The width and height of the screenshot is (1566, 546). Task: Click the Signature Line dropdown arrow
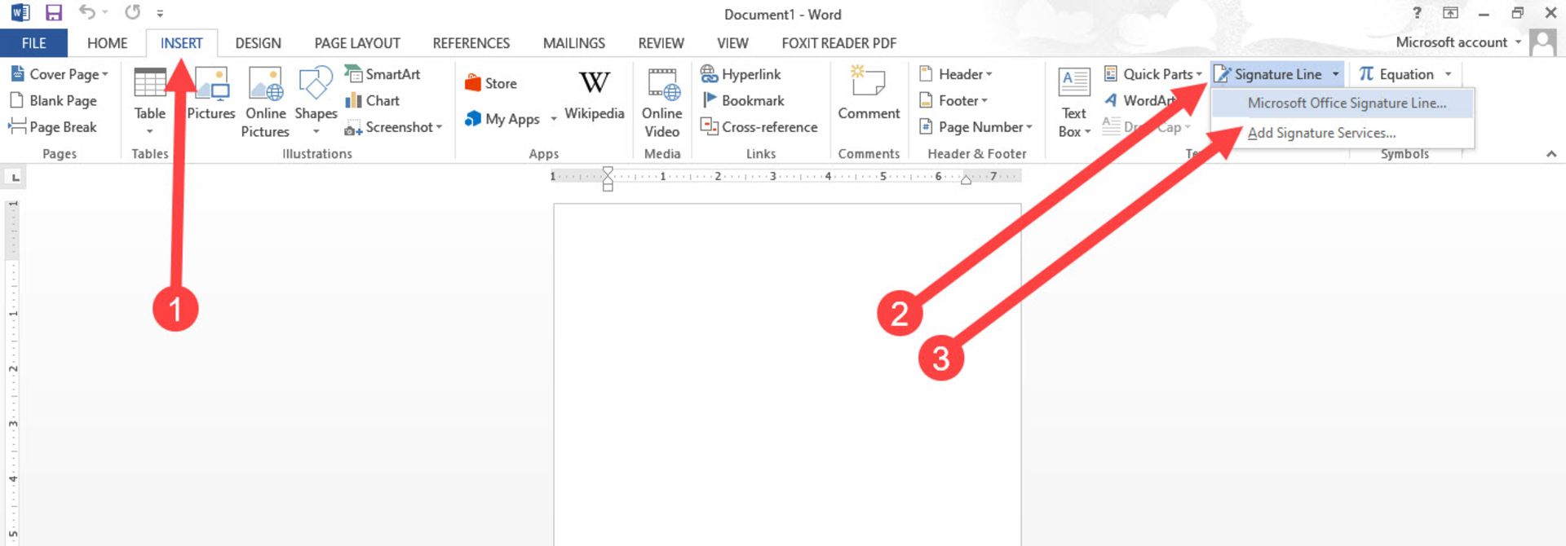(x=1335, y=74)
